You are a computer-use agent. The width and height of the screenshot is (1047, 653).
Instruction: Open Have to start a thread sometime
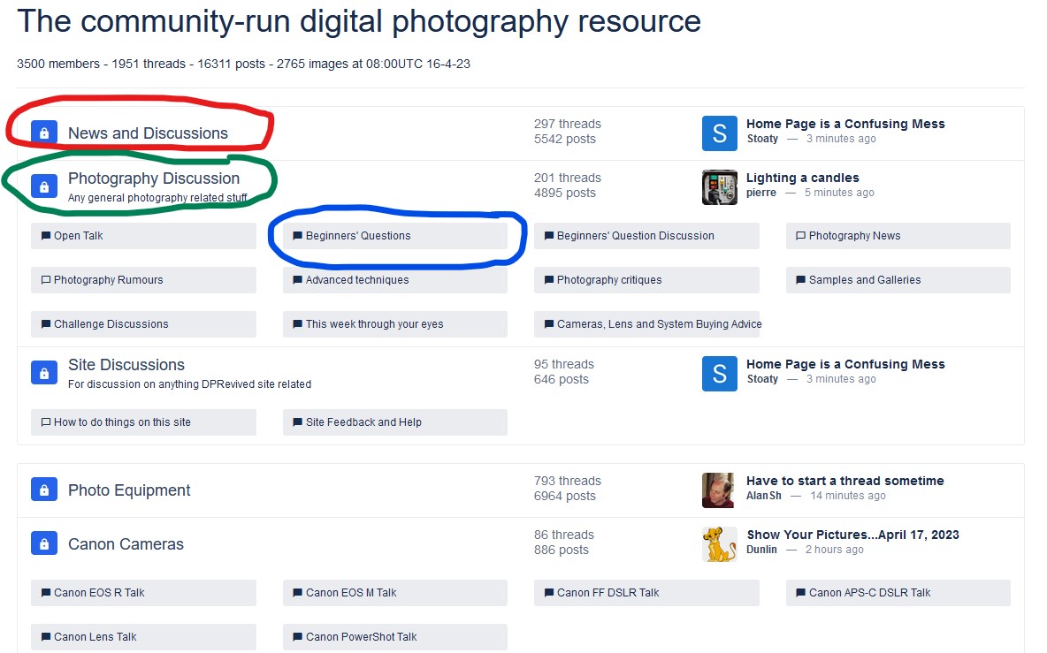pos(844,481)
